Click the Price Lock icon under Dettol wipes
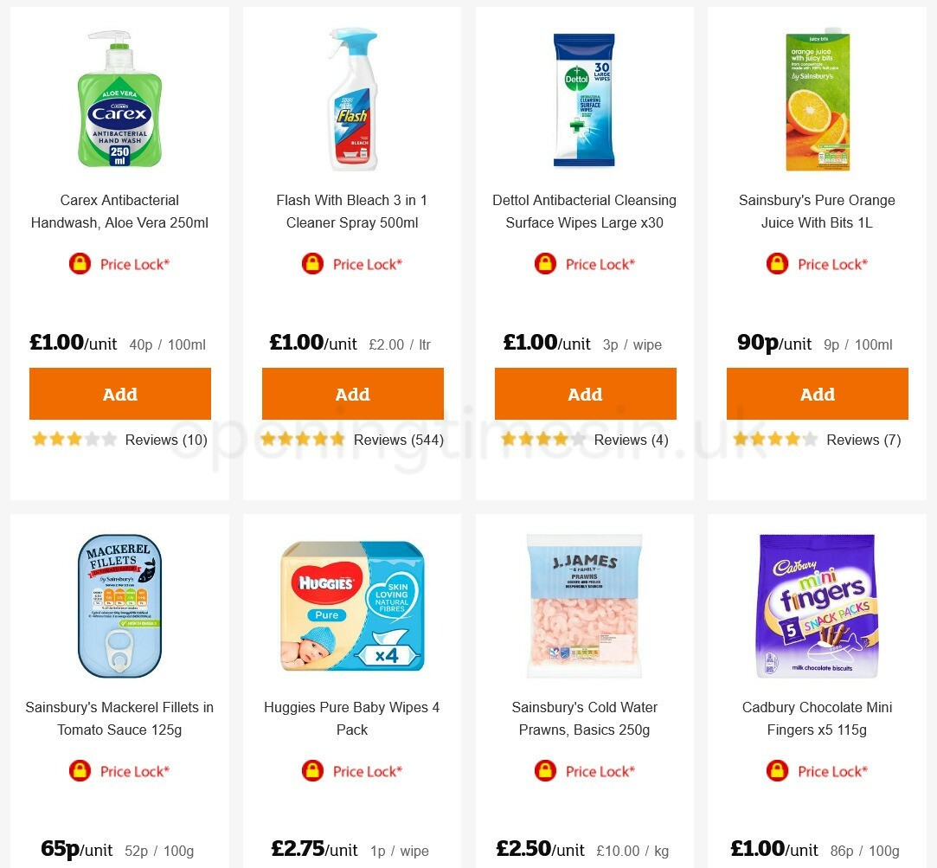The image size is (937, 868). point(585,264)
